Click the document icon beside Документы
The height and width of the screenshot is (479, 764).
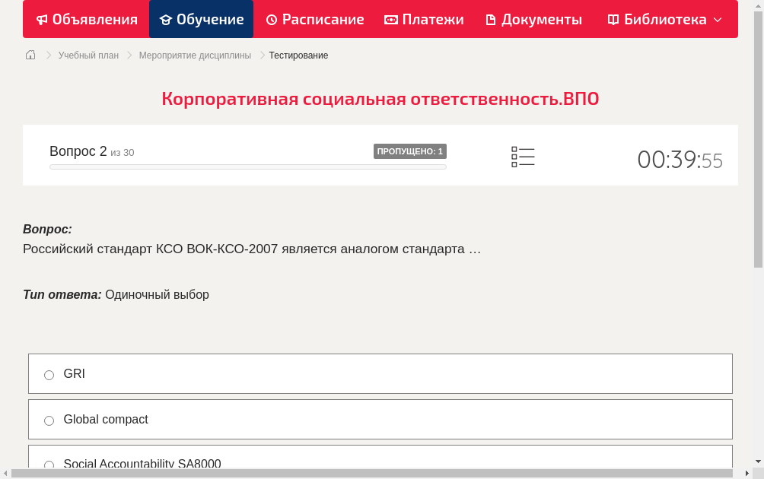[x=492, y=19]
